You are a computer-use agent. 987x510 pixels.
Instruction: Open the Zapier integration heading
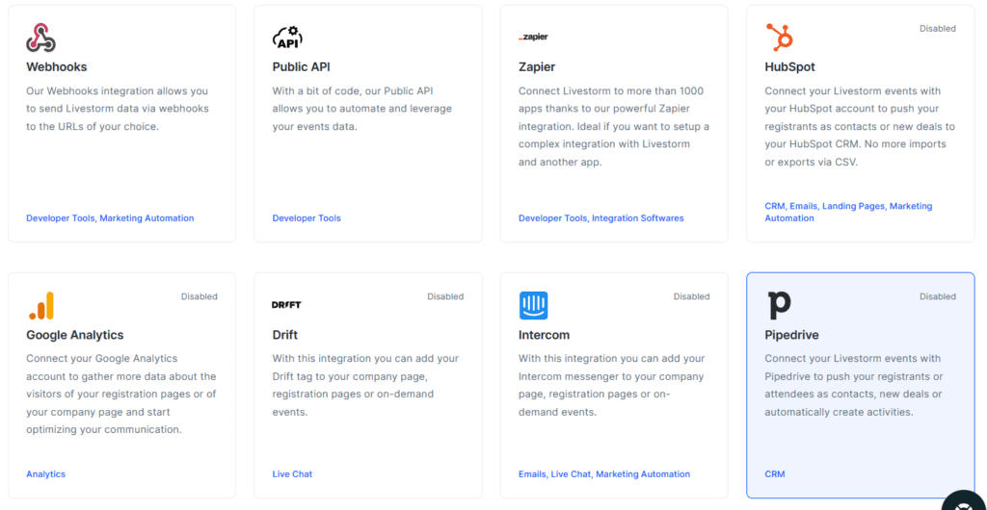point(537,67)
